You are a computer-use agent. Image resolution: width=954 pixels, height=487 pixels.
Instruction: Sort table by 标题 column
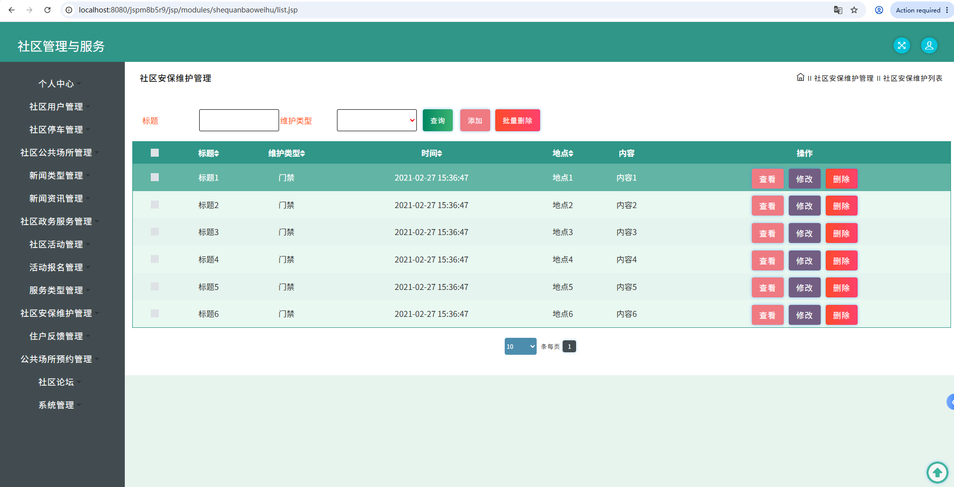point(209,153)
